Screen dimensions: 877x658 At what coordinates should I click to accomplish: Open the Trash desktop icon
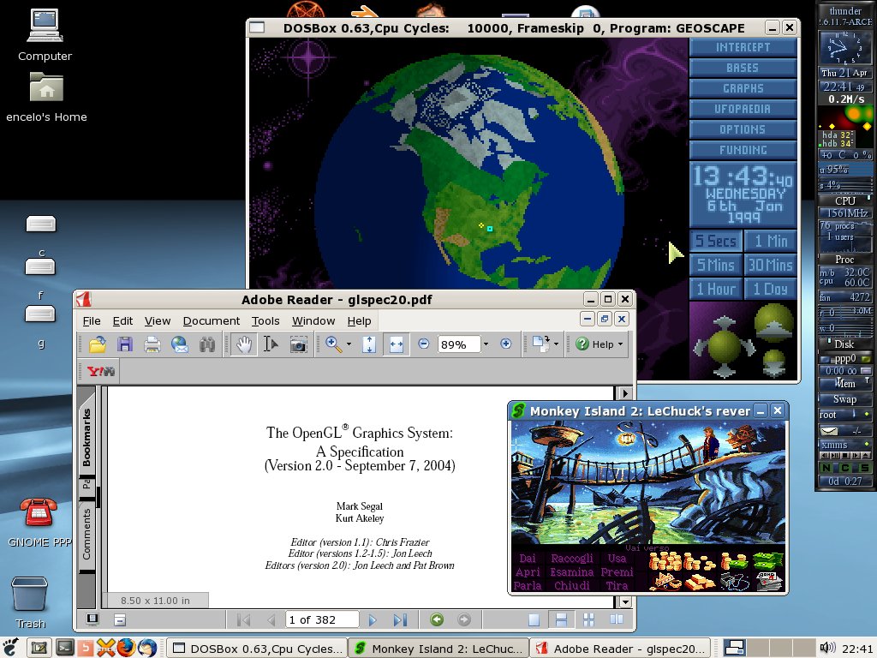click(x=30, y=602)
